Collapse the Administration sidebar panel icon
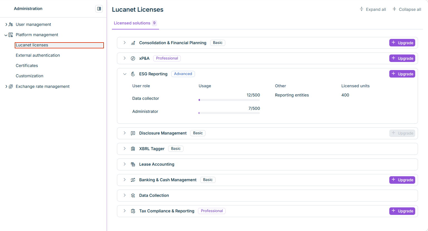Image resolution: width=428 pixels, height=231 pixels. pos(99,9)
